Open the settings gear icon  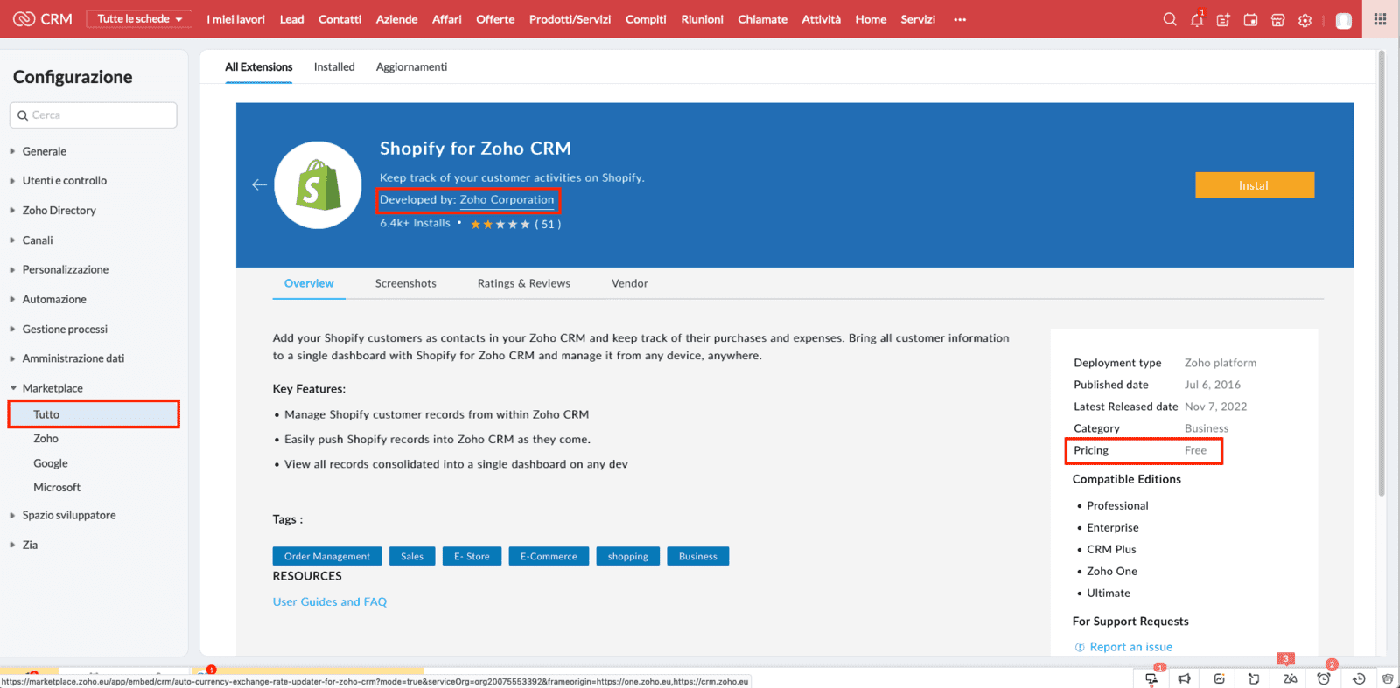coord(1305,19)
